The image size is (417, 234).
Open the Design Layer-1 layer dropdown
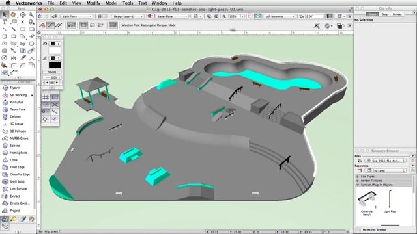128,16
